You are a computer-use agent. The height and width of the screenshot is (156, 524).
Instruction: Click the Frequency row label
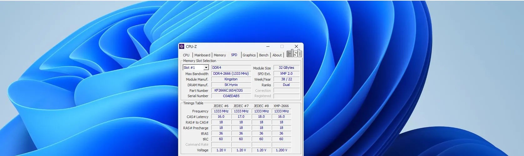(x=200, y=111)
